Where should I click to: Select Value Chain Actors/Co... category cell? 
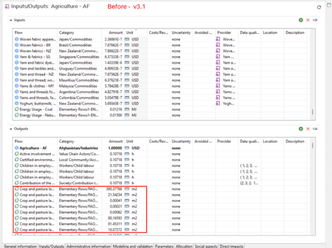click(x=79, y=154)
